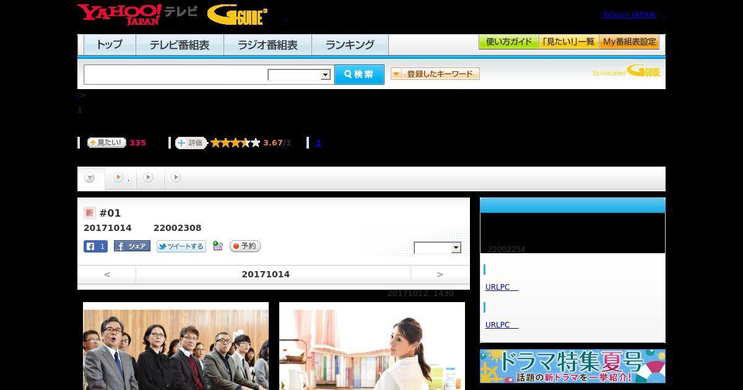The image size is (743, 390).
Task: Click the 評価 plus button
Action: [x=191, y=143]
